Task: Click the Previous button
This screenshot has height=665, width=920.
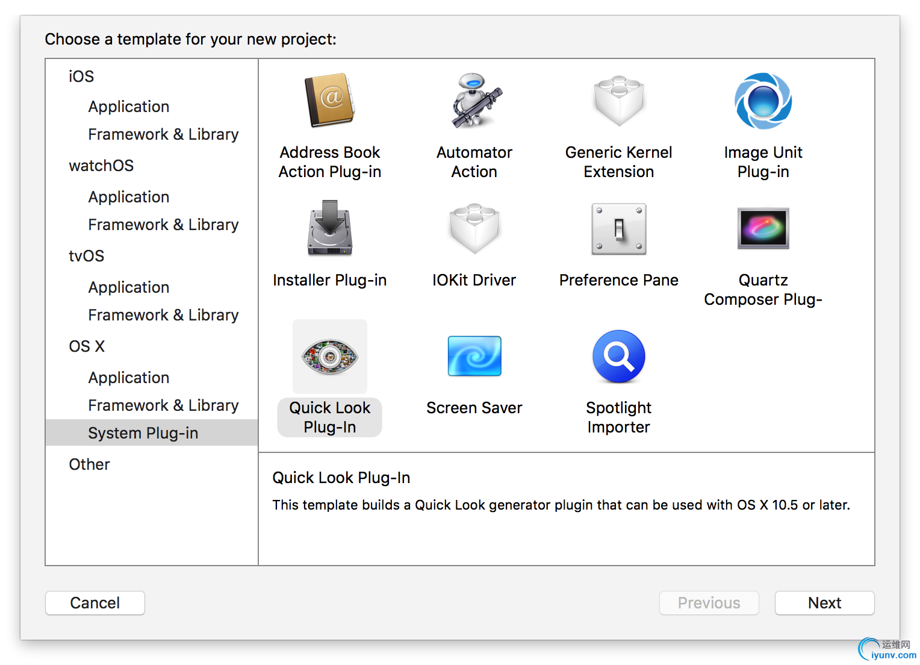Action: pyautogui.click(x=709, y=603)
